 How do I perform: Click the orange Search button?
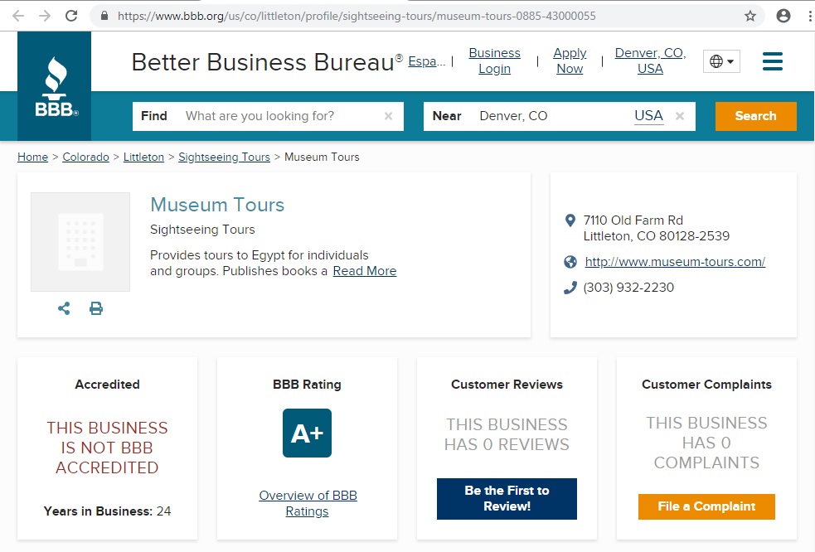tap(756, 116)
